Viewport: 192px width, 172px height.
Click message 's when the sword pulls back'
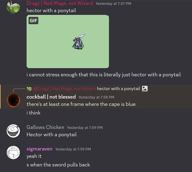pyautogui.click(x=58, y=165)
